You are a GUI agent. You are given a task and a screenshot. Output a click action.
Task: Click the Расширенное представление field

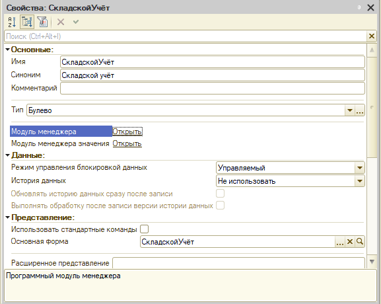[x=238, y=263]
